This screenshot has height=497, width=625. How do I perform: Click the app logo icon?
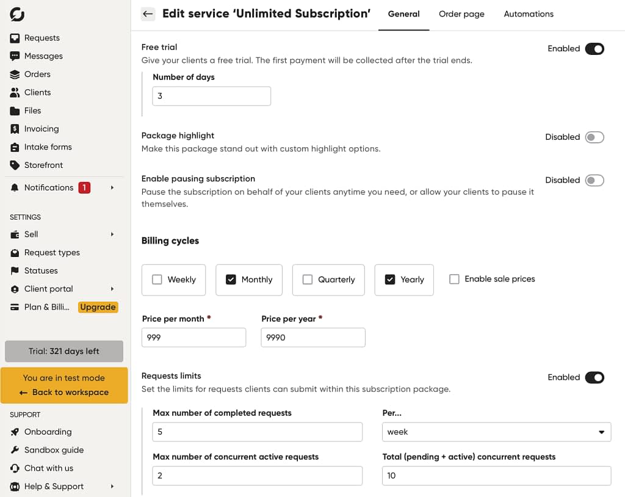(x=16, y=14)
